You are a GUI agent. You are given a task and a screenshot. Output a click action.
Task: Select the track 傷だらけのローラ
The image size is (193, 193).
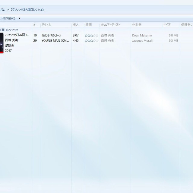pos(52,35)
